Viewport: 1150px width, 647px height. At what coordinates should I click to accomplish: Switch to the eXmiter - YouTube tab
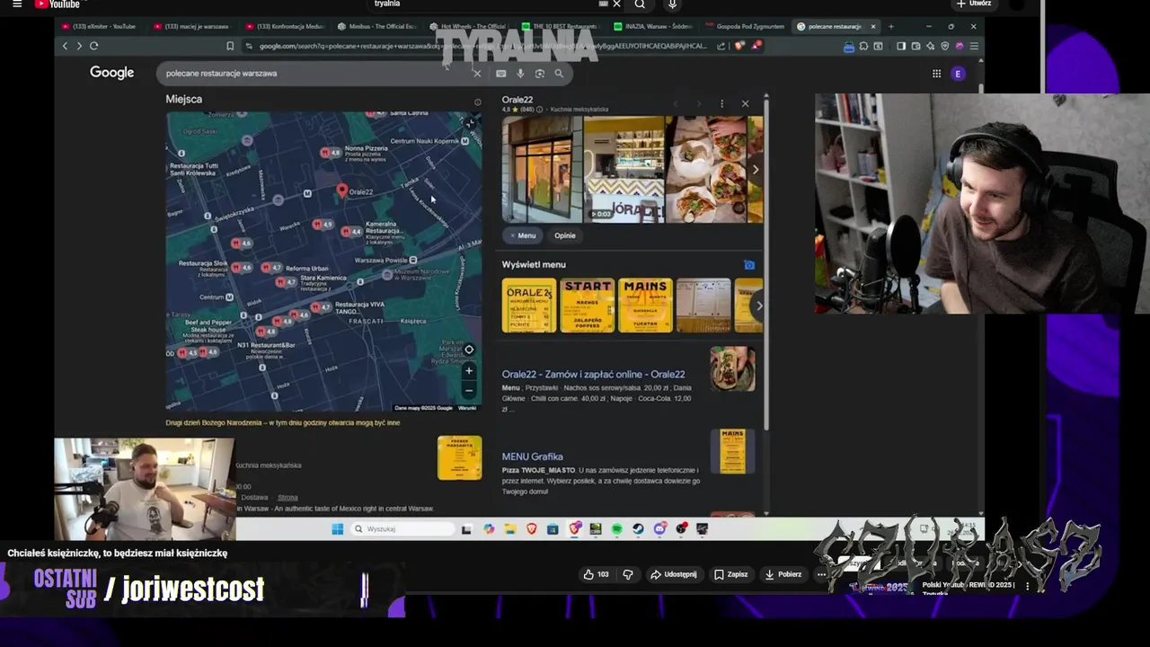point(99,27)
